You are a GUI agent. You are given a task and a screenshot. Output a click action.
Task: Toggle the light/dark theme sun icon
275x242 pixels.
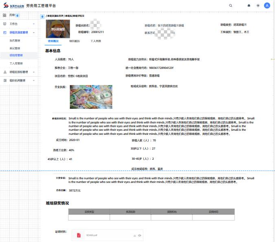click(258, 6)
